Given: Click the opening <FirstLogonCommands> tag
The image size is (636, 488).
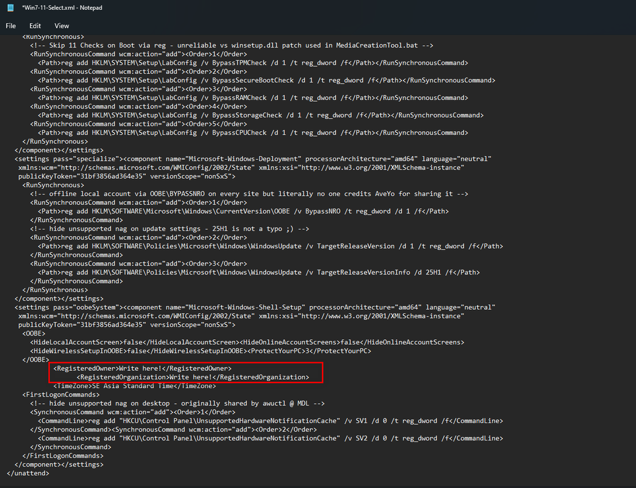Looking at the screenshot, I should pyautogui.click(x=61, y=395).
